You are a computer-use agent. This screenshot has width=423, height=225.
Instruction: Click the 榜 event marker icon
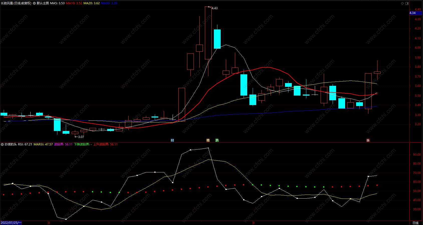(208, 140)
